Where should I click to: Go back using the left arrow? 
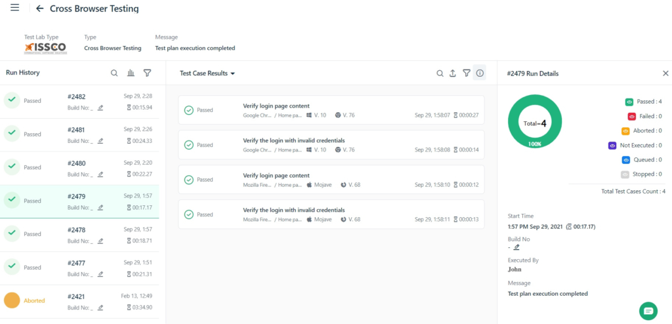(x=40, y=9)
